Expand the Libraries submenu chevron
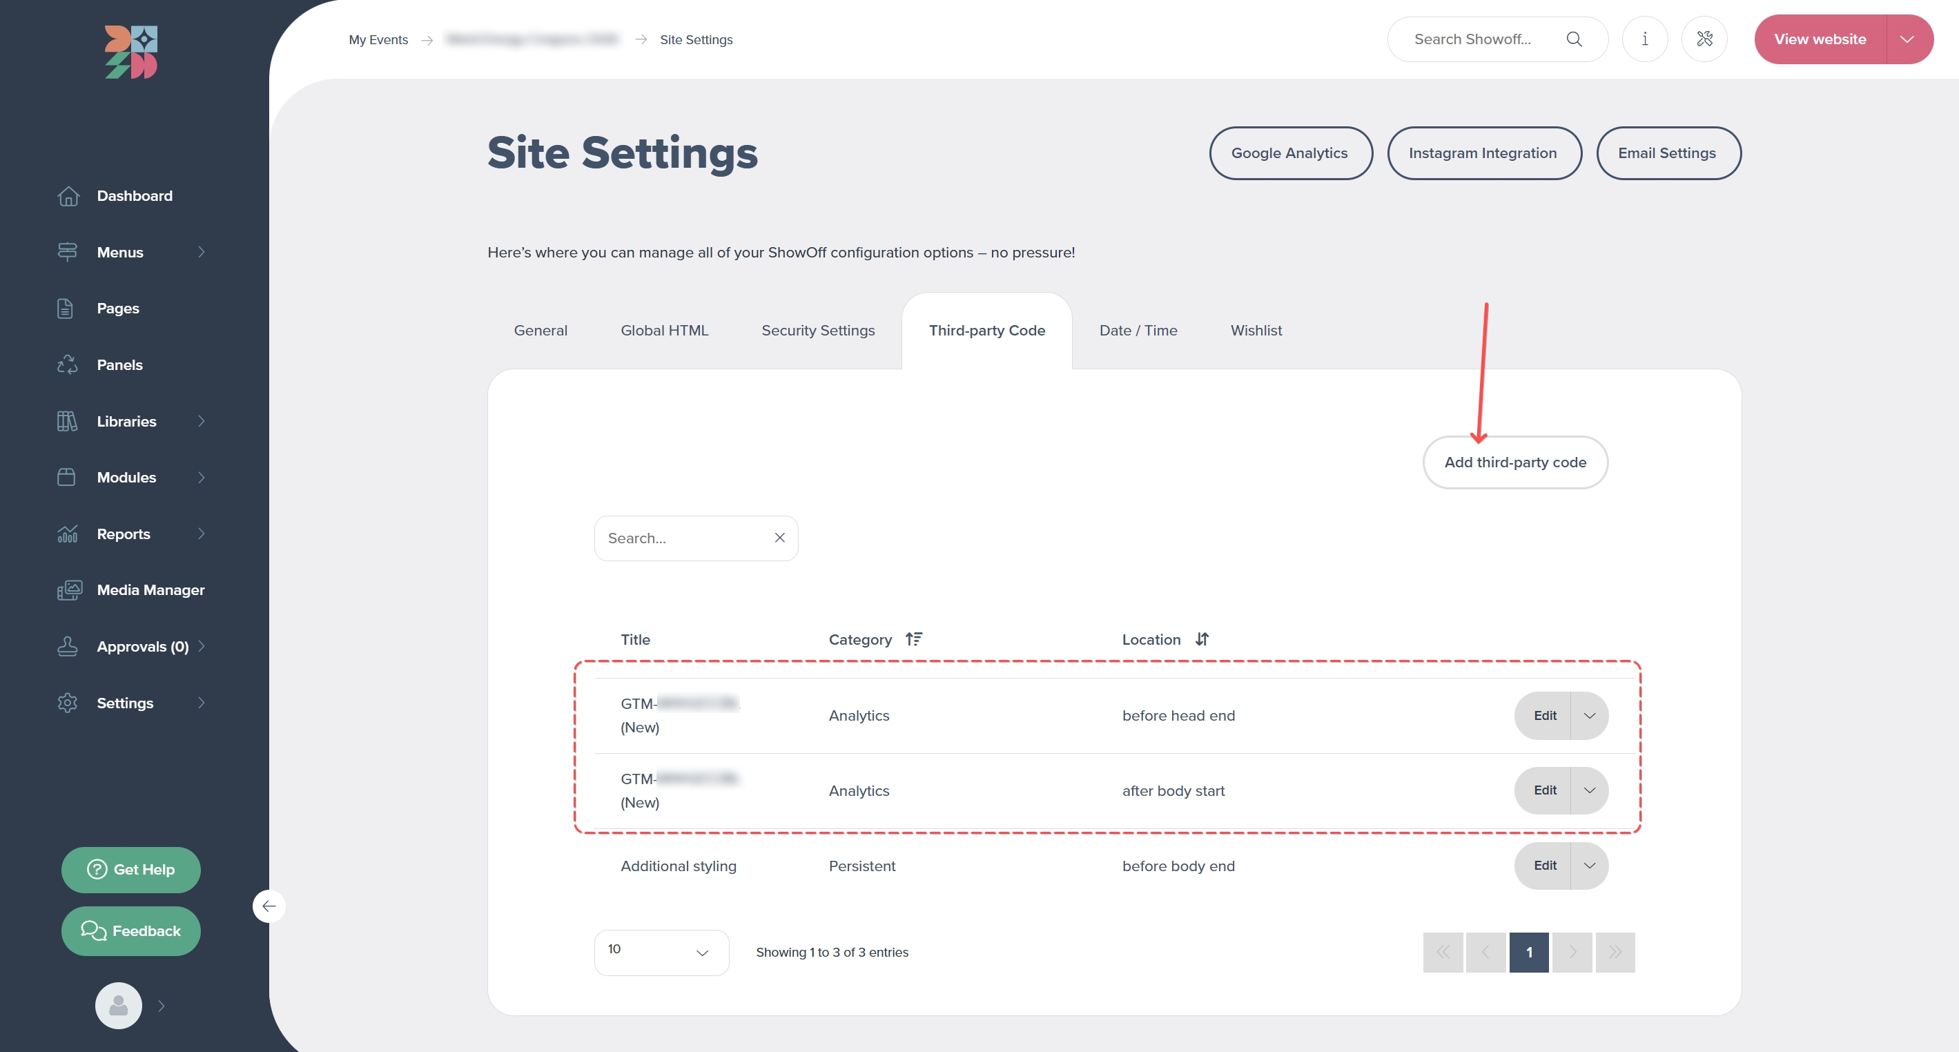The width and height of the screenshot is (1959, 1052). click(x=202, y=420)
